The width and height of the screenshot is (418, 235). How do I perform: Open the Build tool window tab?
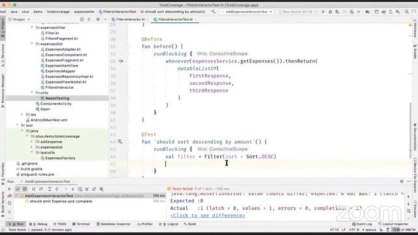tap(190, 224)
